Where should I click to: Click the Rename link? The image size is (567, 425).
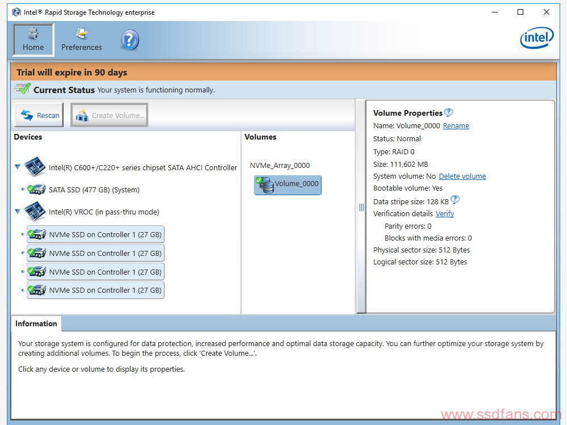(x=456, y=125)
